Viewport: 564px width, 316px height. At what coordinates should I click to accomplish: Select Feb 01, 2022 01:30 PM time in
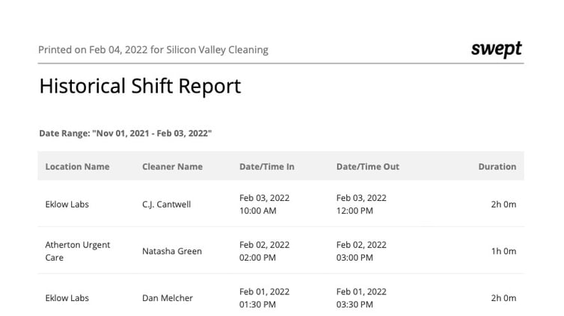coord(264,298)
